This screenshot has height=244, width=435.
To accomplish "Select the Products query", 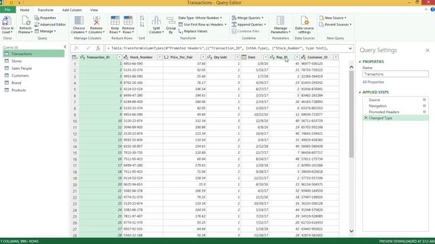I will [33, 90].
